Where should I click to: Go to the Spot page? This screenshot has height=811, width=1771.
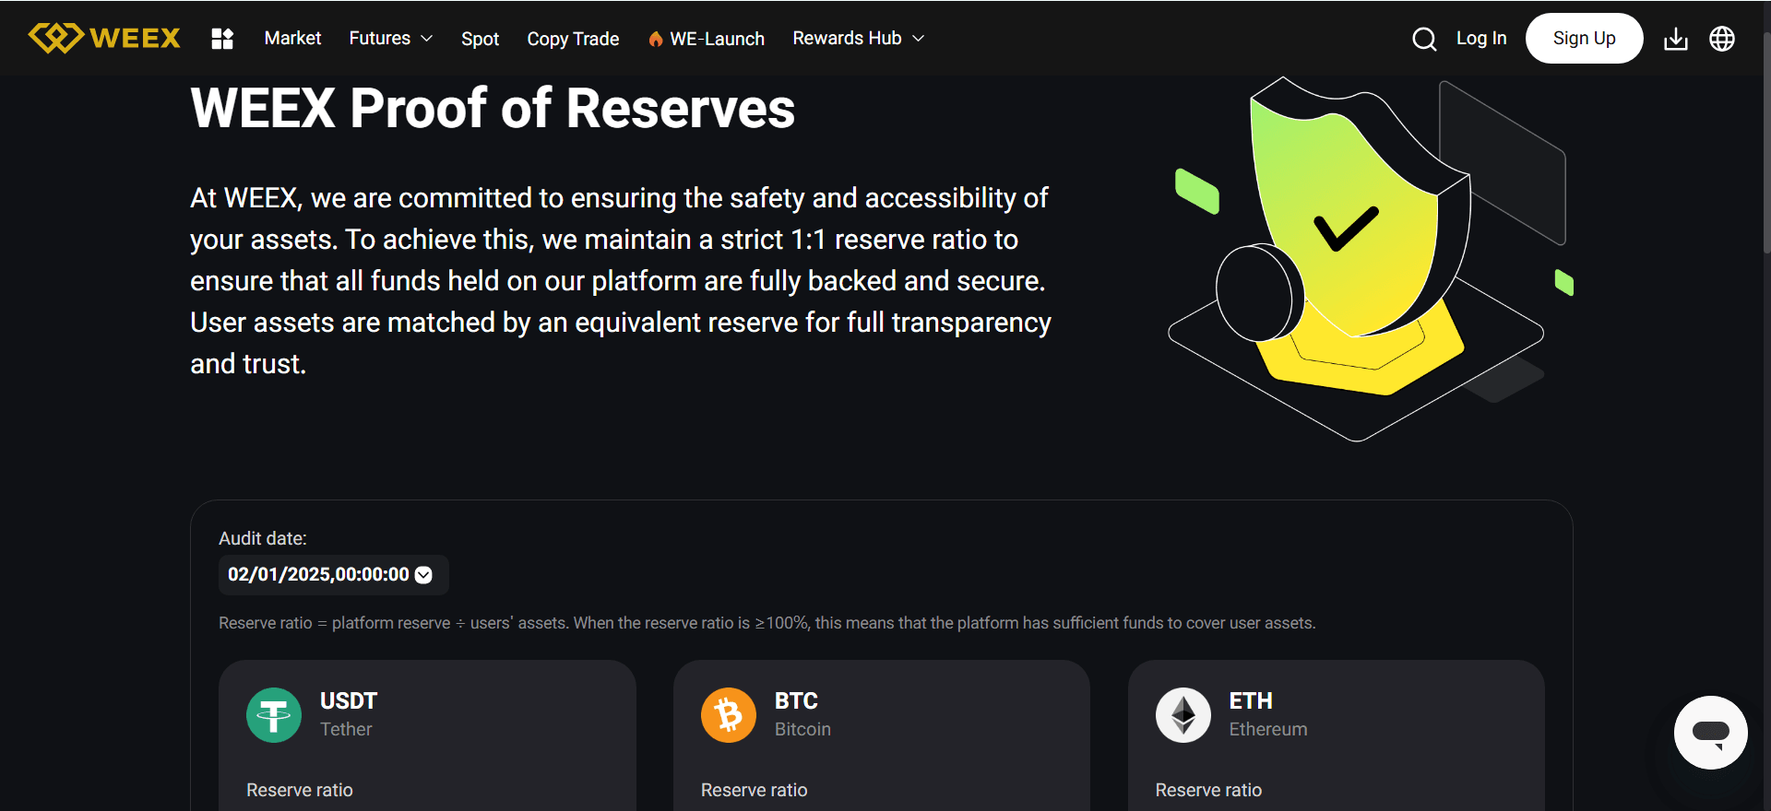(480, 39)
